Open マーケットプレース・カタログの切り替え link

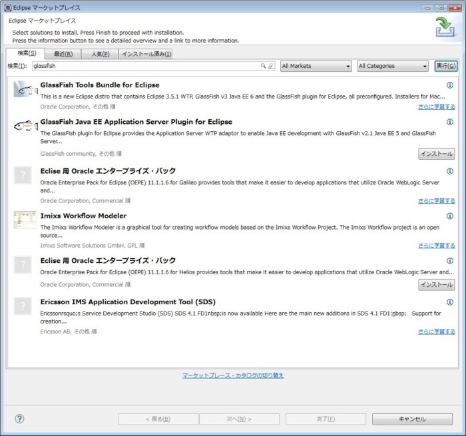[233, 375]
